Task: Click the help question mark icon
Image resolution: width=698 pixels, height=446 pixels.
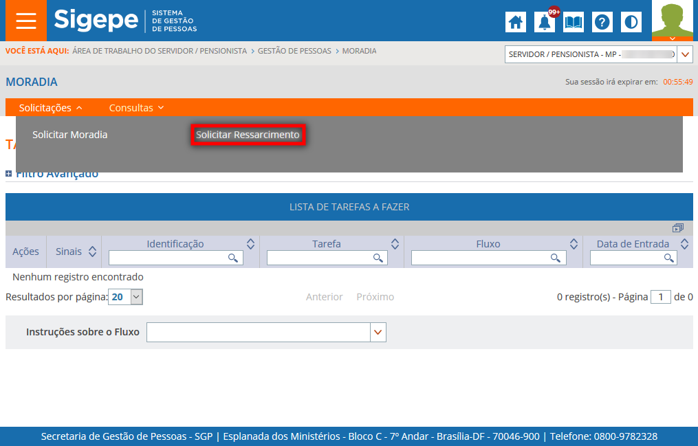Action: coord(602,22)
